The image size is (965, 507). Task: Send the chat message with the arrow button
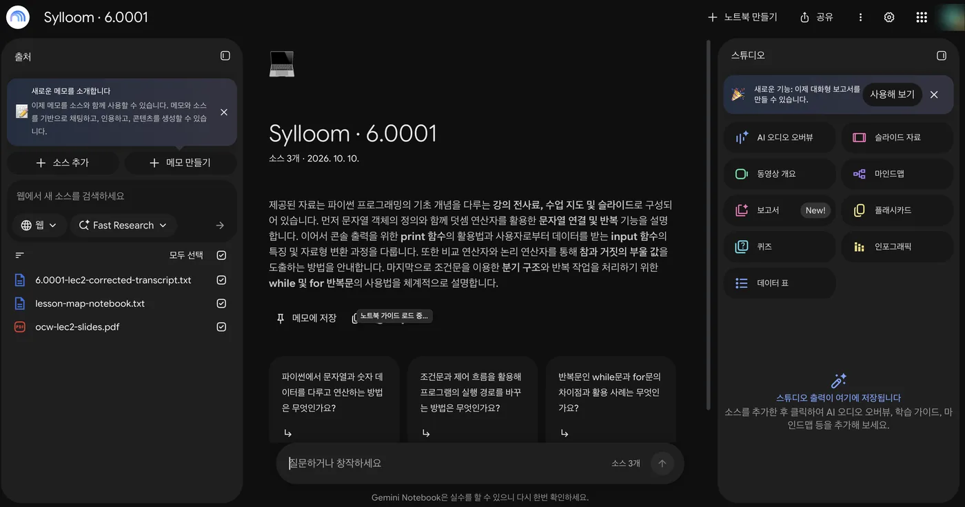(662, 464)
